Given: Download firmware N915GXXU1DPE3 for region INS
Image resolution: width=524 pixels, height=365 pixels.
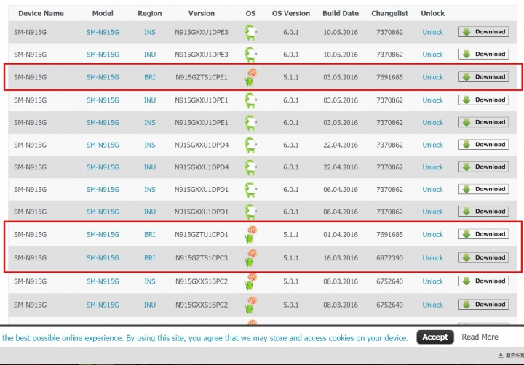Looking at the screenshot, I should click(x=483, y=32).
